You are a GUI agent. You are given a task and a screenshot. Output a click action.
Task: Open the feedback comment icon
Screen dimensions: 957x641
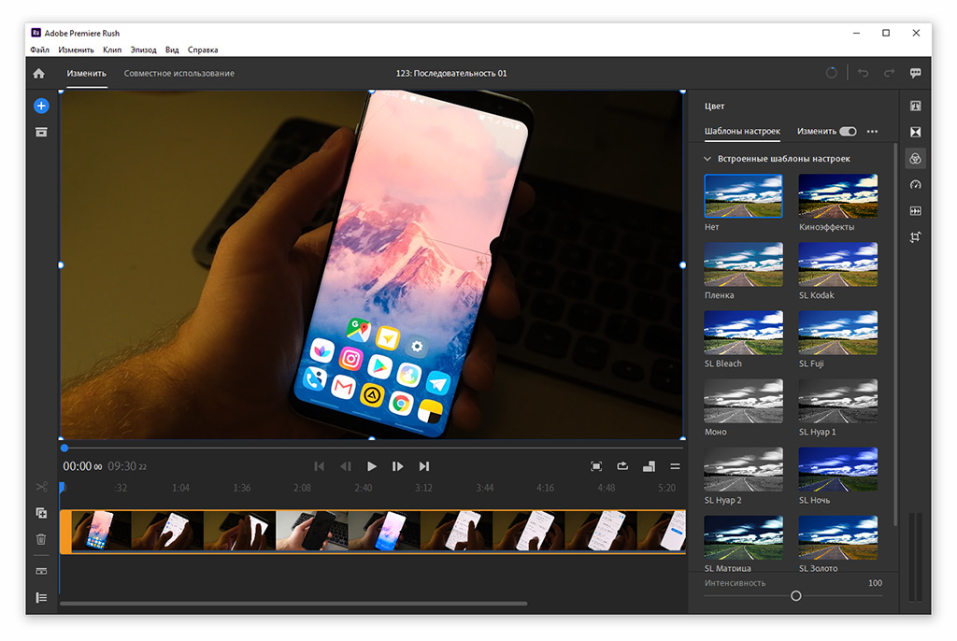916,73
